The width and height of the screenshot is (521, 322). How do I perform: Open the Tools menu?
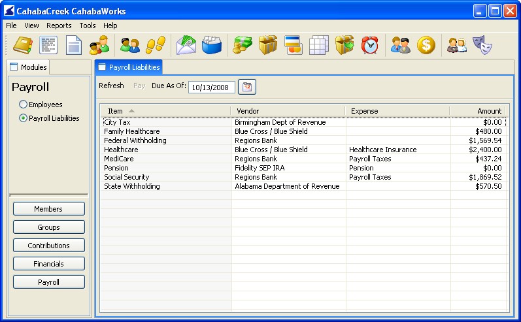(x=88, y=25)
